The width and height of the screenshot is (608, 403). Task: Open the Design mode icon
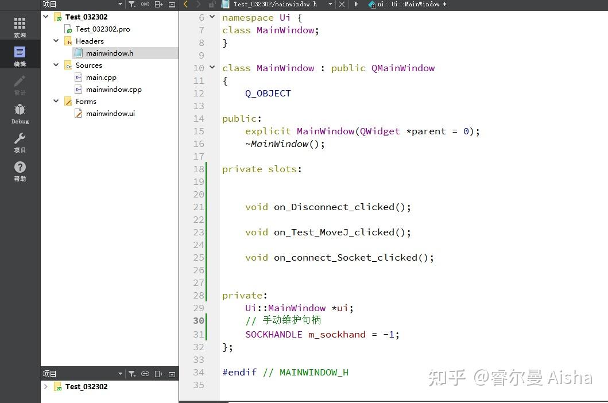(x=20, y=84)
